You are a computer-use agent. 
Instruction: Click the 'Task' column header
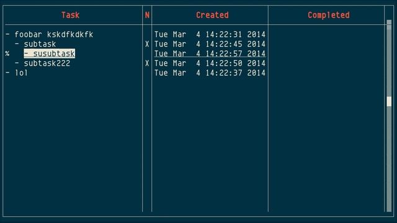pos(70,15)
